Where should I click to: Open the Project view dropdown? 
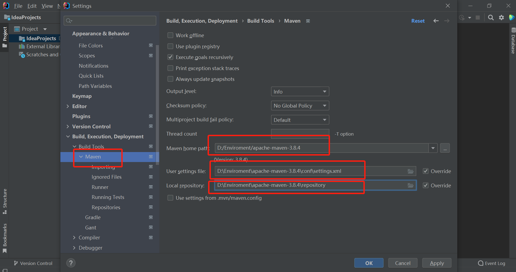(45, 29)
